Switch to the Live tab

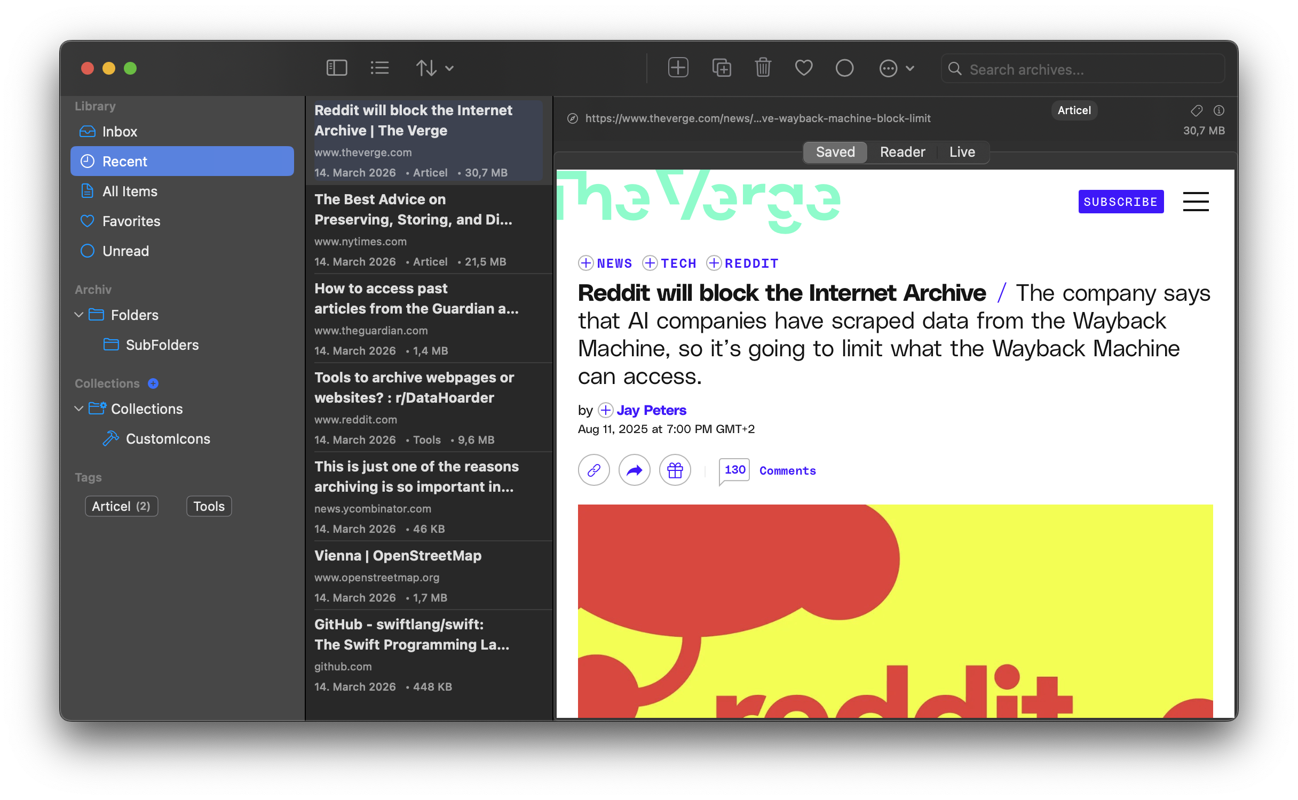962,152
